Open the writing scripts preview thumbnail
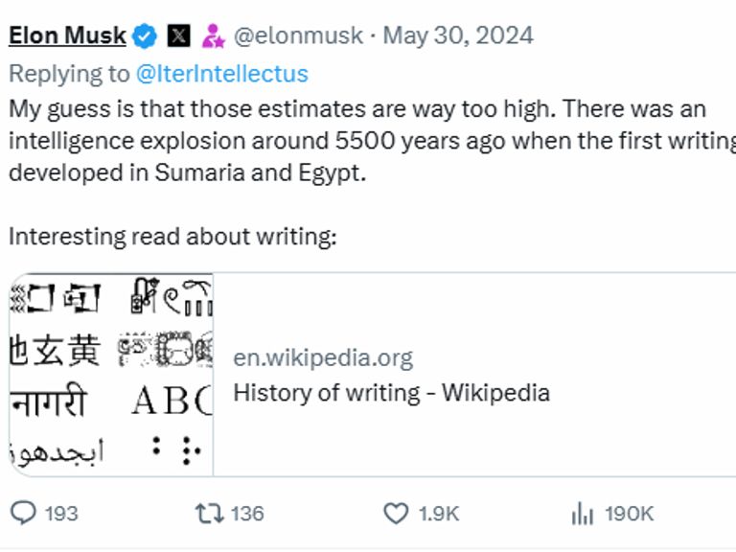 click(111, 375)
